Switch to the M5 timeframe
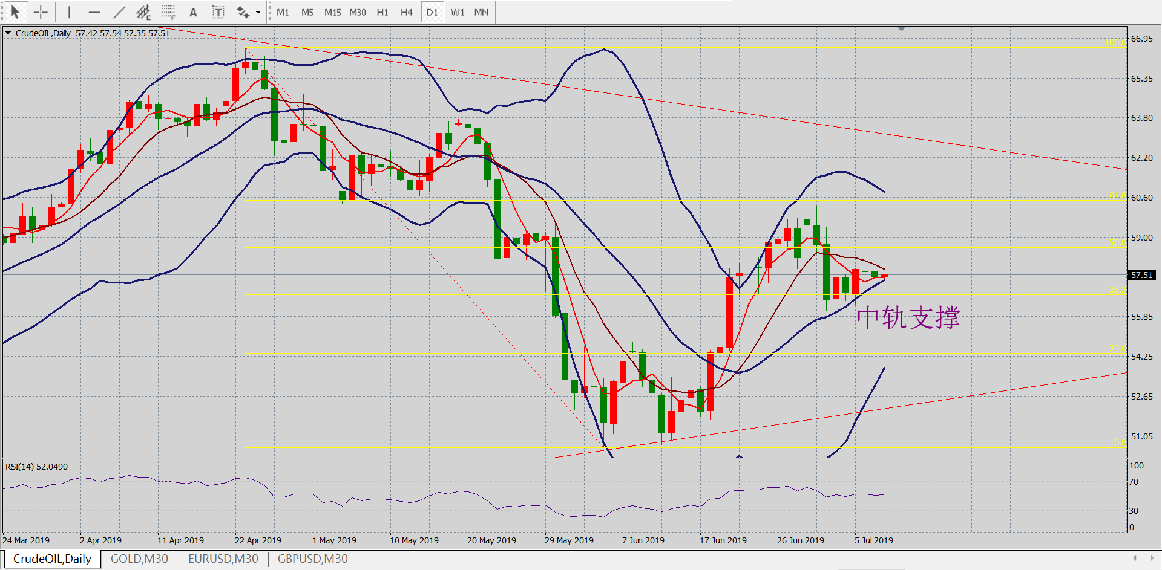The width and height of the screenshot is (1162, 570). point(307,12)
